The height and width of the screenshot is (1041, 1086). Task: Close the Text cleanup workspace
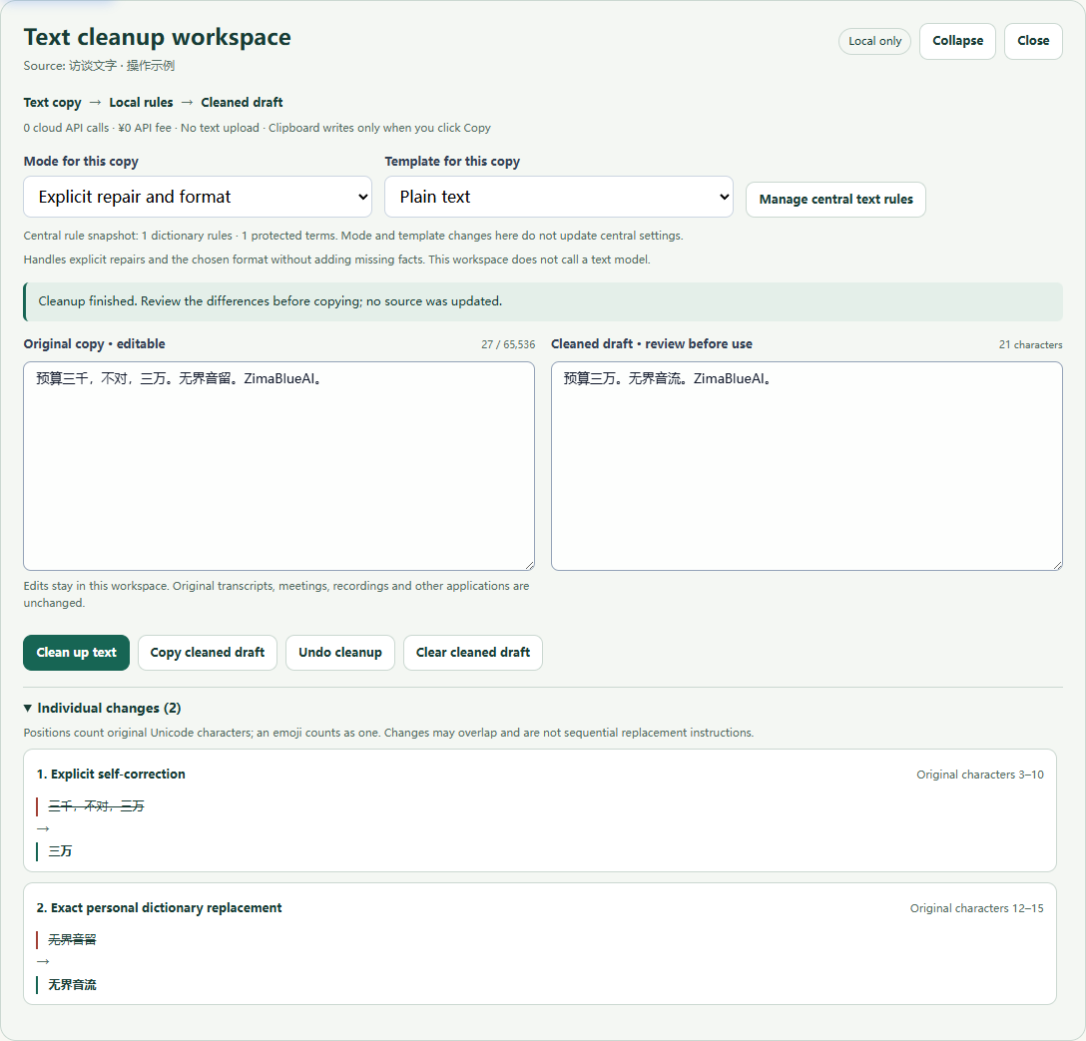1033,41
